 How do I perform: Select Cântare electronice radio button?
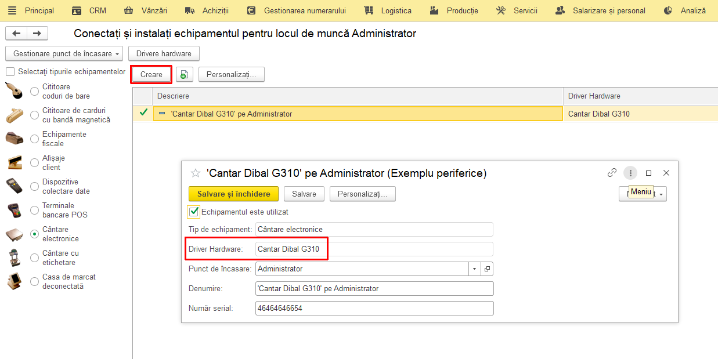point(35,234)
